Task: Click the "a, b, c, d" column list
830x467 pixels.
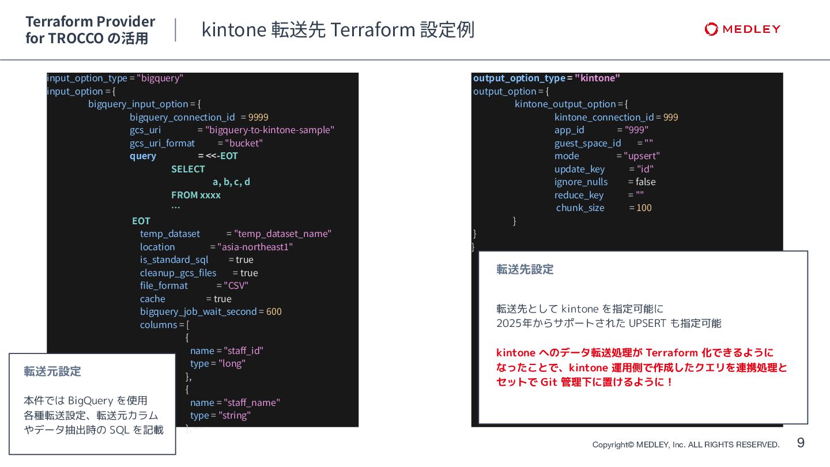Action: pos(231,182)
